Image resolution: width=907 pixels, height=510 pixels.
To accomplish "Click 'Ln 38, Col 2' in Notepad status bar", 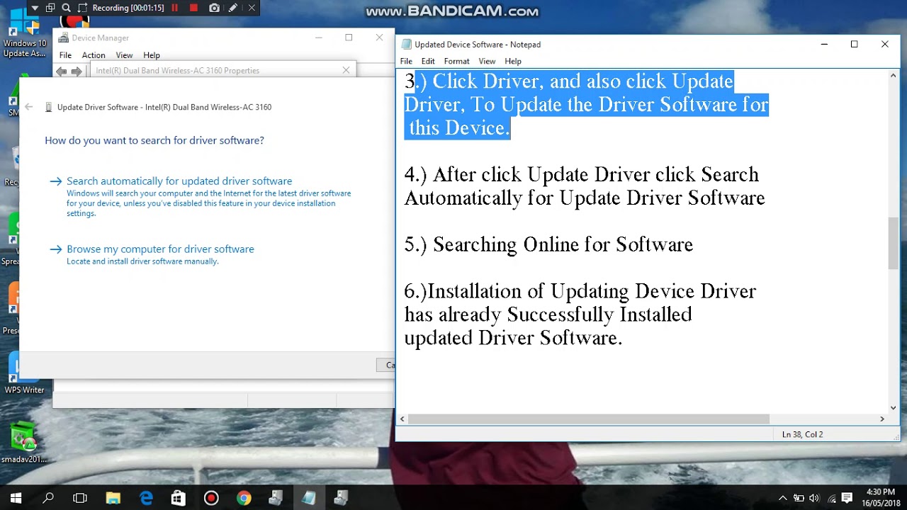I will [802, 434].
